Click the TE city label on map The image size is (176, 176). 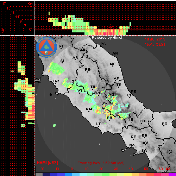119,85
